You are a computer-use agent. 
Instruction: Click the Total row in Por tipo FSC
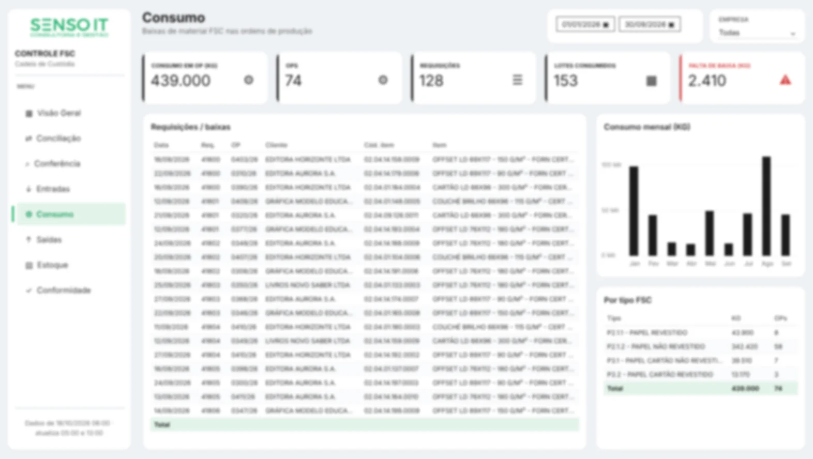tap(700, 389)
